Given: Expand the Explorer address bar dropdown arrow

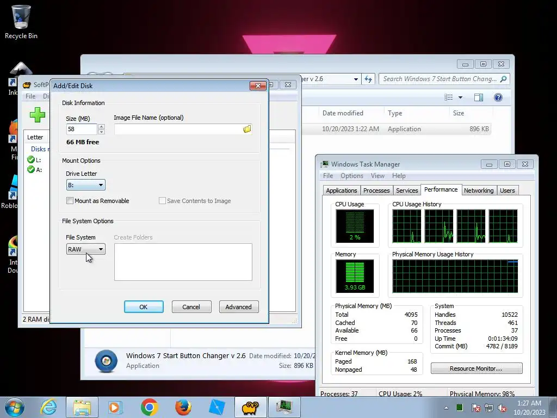Looking at the screenshot, I should (356, 79).
